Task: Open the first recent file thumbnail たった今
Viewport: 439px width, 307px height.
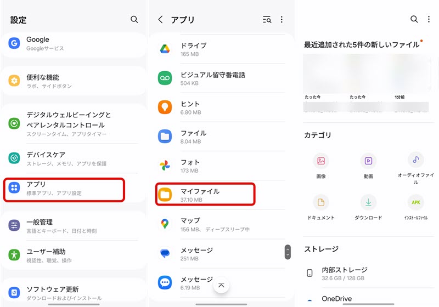Action: coord(325,75)
